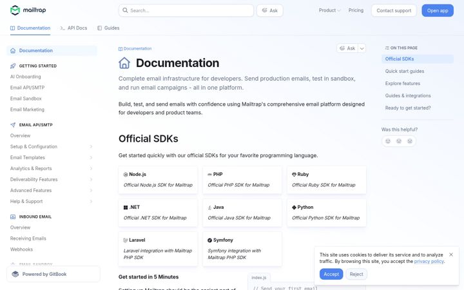Open the Official Ruby SDK card
Screen dimensions: 464x290
click(x=326, y=180)
